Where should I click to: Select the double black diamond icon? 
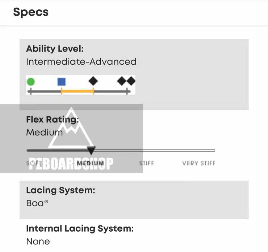click(x=126, y=81)
